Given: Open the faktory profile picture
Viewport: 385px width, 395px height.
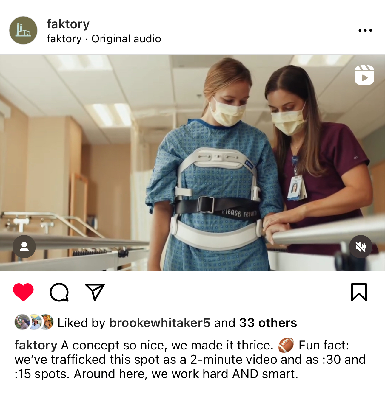Looking at the screenshot, I should coord(23,30).
